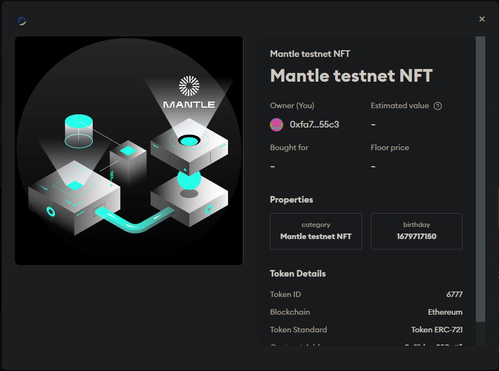Open the owner address 0xfa7...55c3
The height and width of the screenshot is (371, 499).
pos(313,124)
